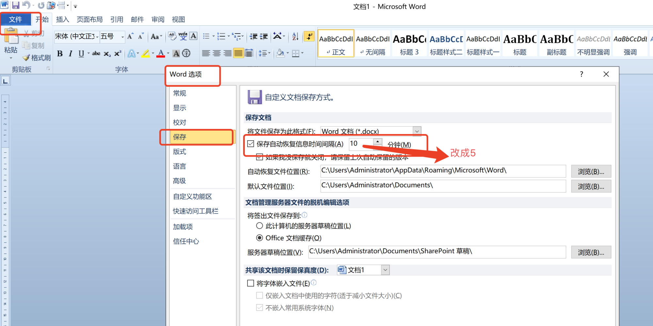Click the red font color A swatch
This screenshot has height=326, width=653.
161,54
